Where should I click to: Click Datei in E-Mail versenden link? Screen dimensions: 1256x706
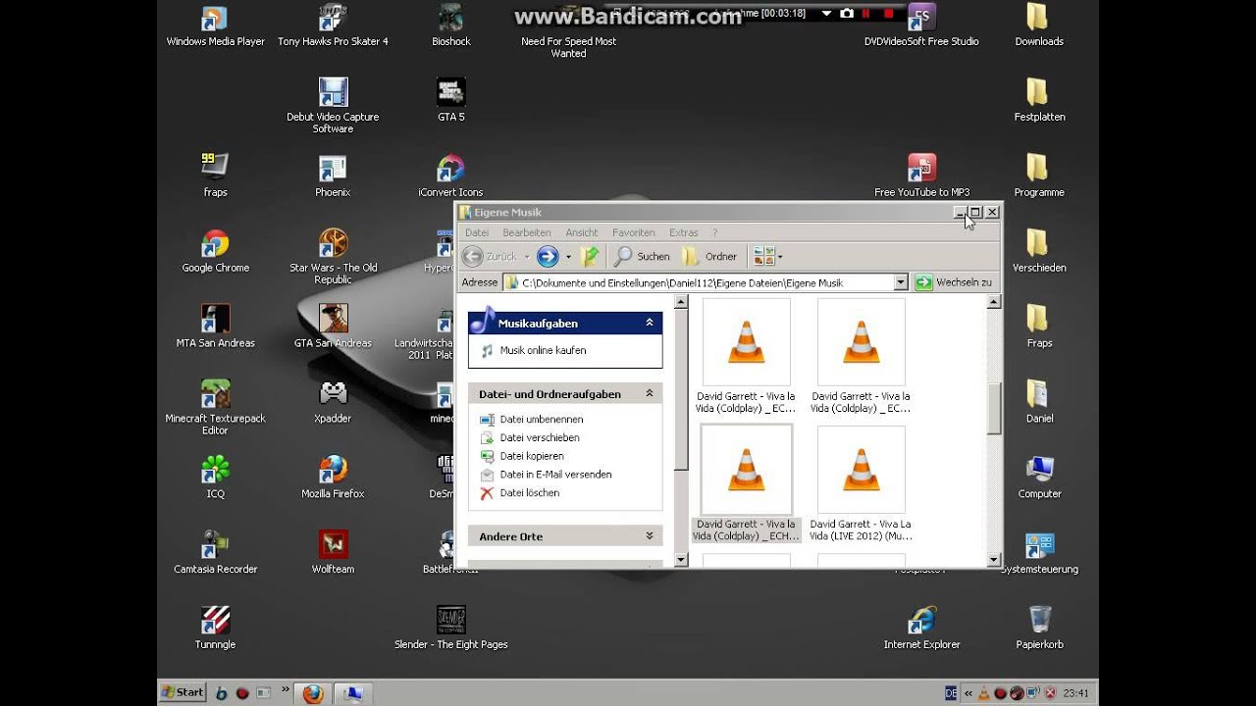(555, 475)
